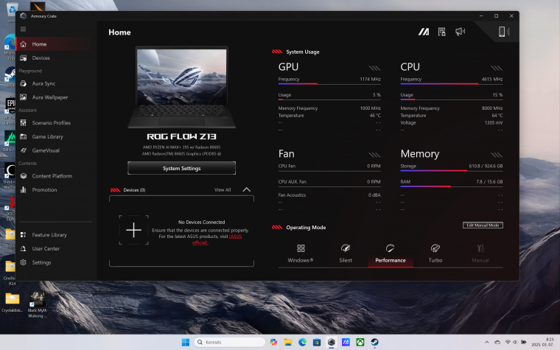Viewport: 560px width, 350px height.
Task: Show hidden system tray icons
Action: coord(486,342)
